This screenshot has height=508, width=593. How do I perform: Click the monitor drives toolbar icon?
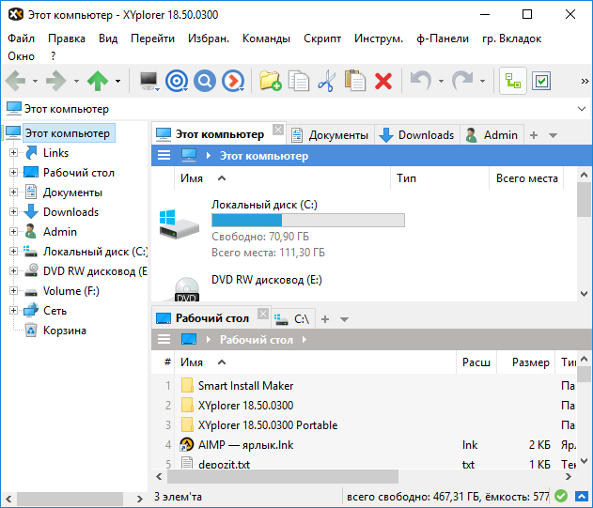click(149, 81)
